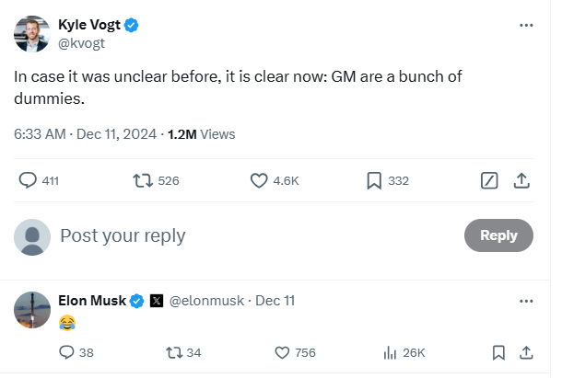The image size is (562, 378).
Task: Click Elon Musk's avatar thumbnail
Action: tap(32, 310)
